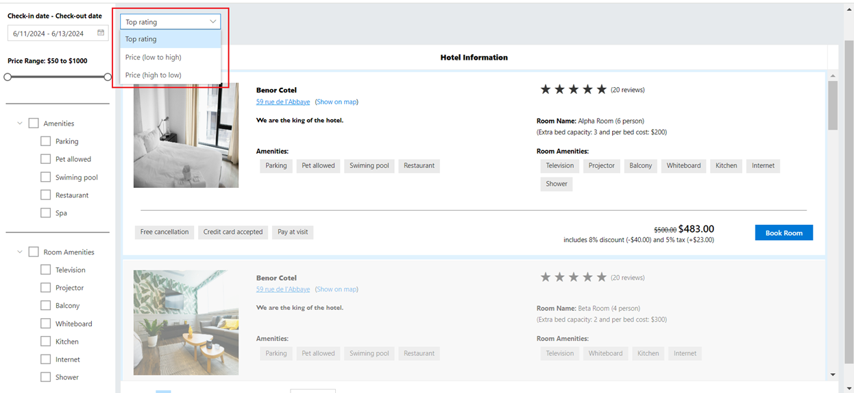Click the first hotel's bedroom thumbnail image
This screenshot has height=393, width=854.
coord(186,135)
